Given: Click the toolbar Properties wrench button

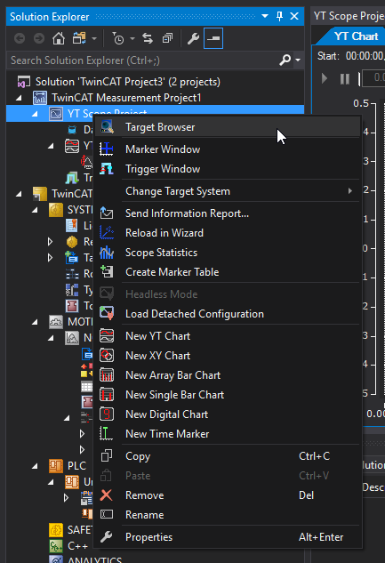Looking at the screenshot, I should point(194,38).
